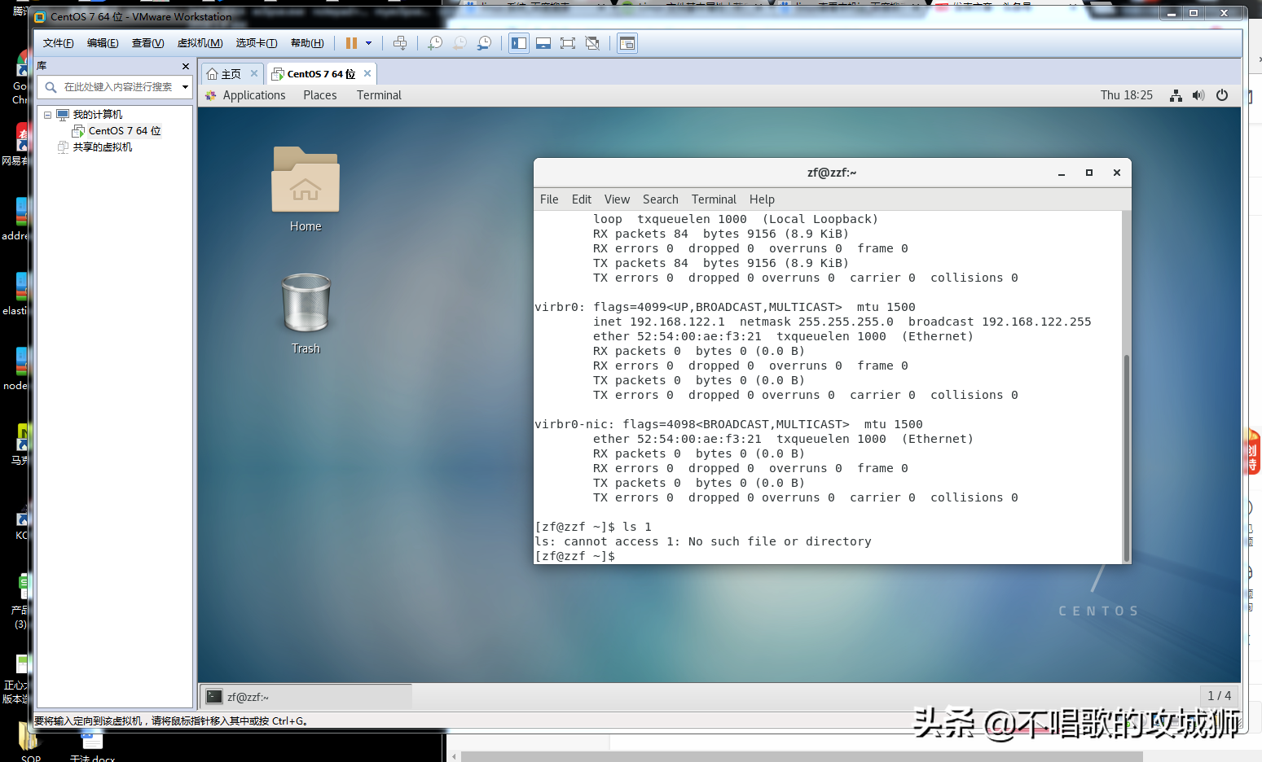1262x762 pixels.
Task: Collapse the 我的计算机 tree node
Action: [48, 115]
